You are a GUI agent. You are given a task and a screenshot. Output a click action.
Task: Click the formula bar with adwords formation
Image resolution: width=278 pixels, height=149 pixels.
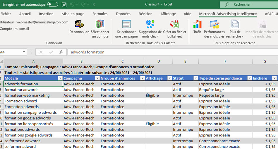pos(173,52)
